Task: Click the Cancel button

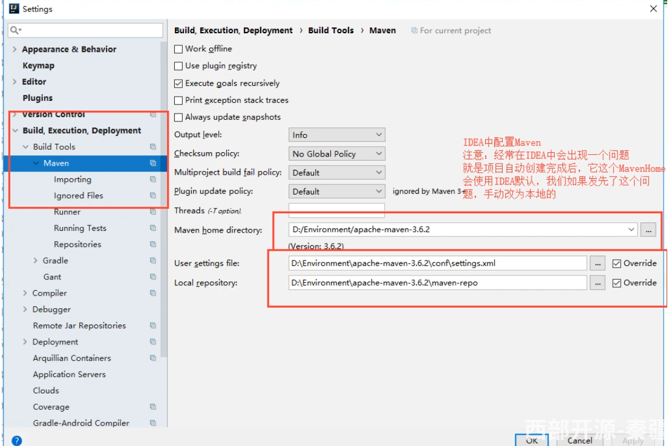Action: 579,441
